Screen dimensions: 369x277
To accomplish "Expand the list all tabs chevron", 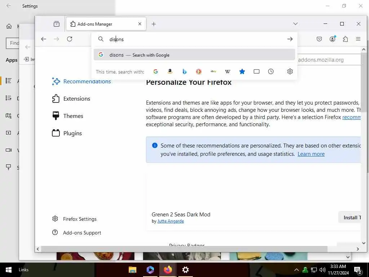I will [x=295, y=24].
